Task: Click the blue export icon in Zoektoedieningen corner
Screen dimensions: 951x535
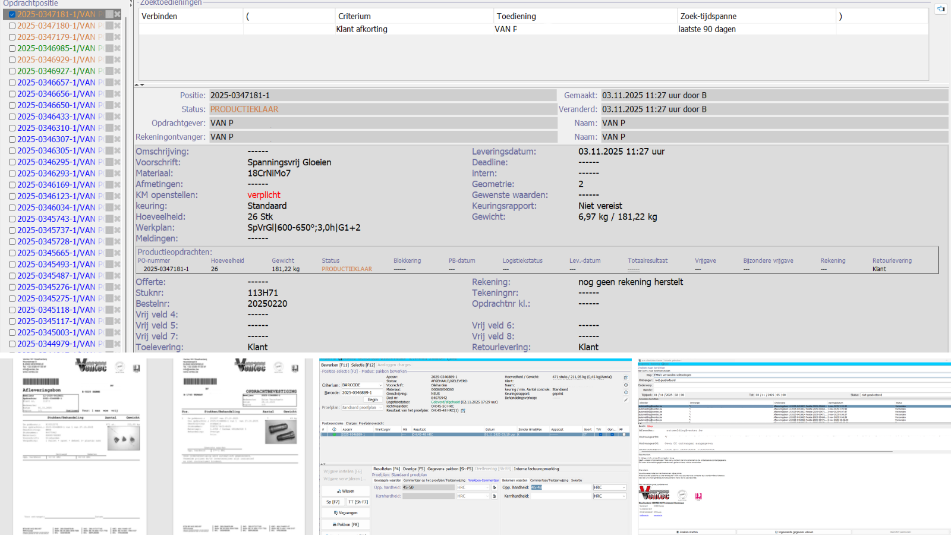Action: click(940, 8)
